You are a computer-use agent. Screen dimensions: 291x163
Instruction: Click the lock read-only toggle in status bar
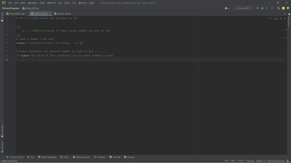click(287, 161)
